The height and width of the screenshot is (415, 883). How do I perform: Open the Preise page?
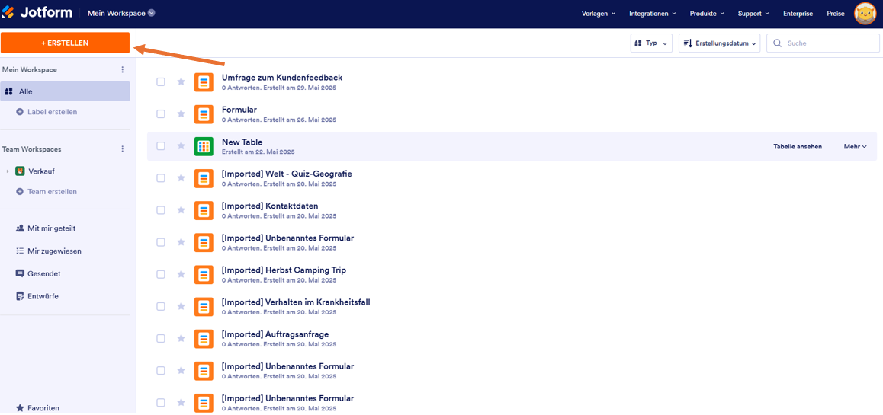point(836,14)
